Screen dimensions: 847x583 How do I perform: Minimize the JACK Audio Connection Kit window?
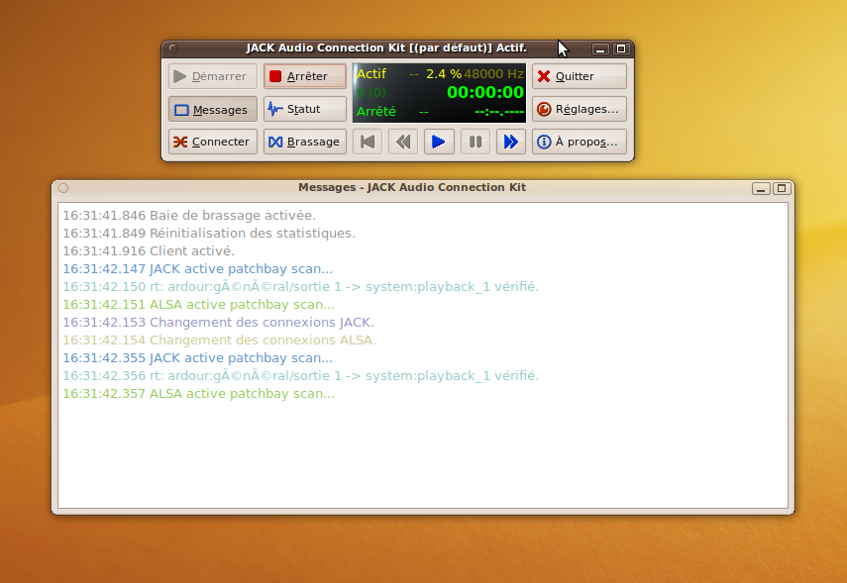[600, 49]
